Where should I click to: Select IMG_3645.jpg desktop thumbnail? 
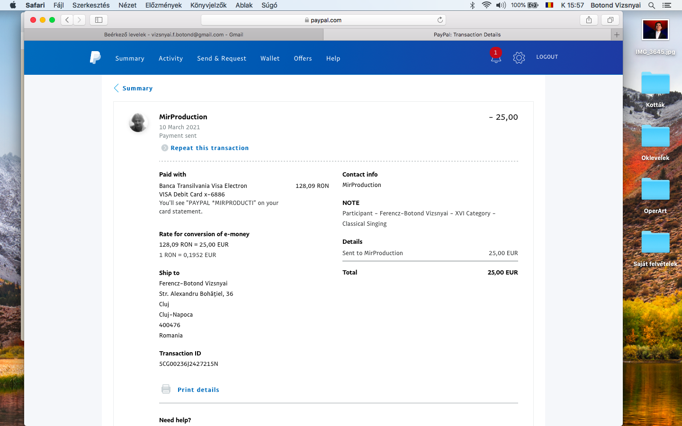coord(655,31)
